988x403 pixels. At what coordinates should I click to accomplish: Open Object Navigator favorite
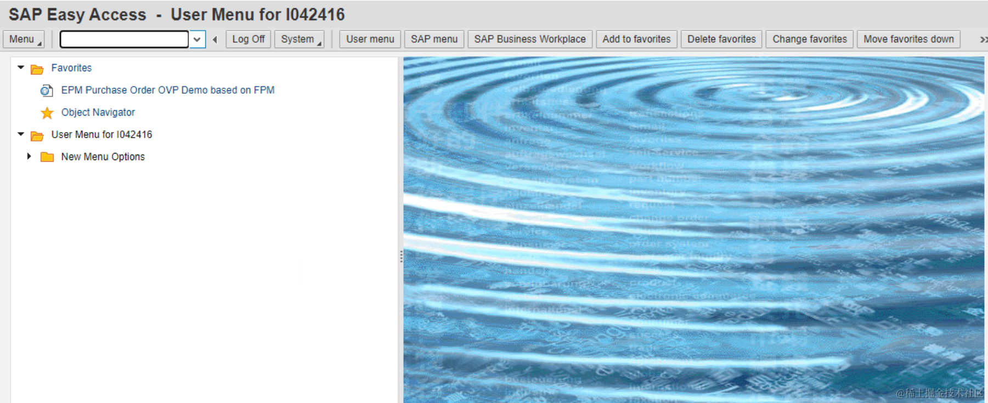point(98,112)
